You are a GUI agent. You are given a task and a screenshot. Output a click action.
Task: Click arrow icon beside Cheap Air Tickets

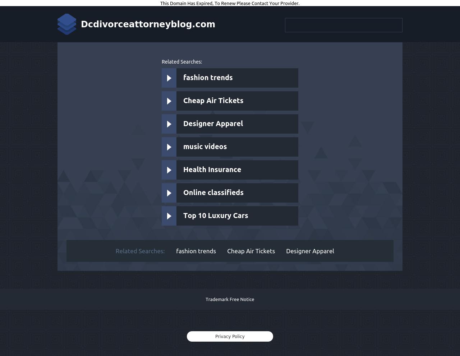point(169,101)
